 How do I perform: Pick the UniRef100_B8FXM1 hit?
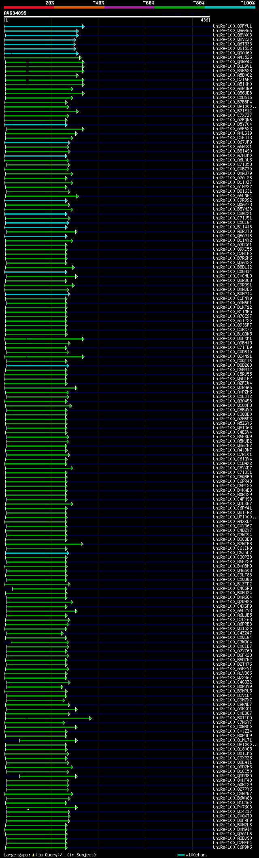[x=232, y=339]
